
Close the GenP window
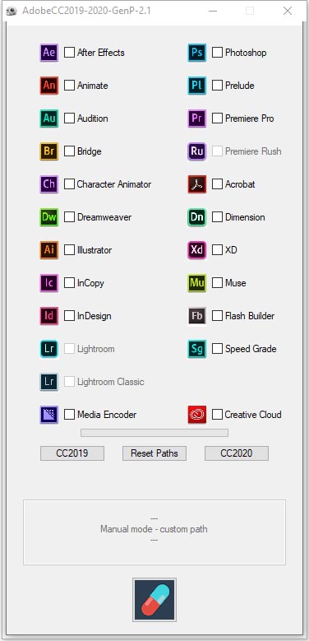pyautogui.click(x=288, y=11)
